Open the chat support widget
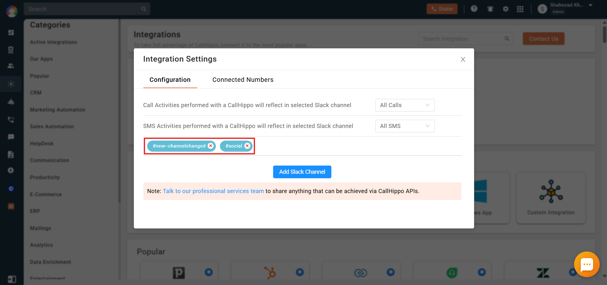This screenshot has width=607, height=285. pos(587,264)
